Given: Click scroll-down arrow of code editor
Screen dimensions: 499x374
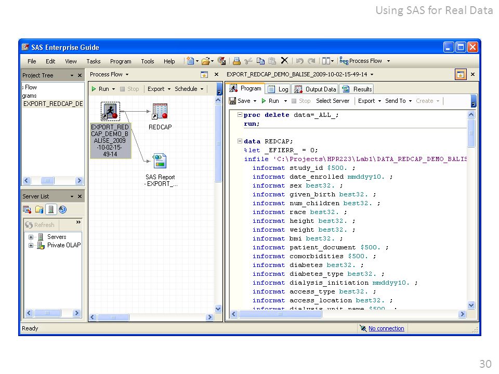Looking at the screenshot, I should tap(471, 305).
